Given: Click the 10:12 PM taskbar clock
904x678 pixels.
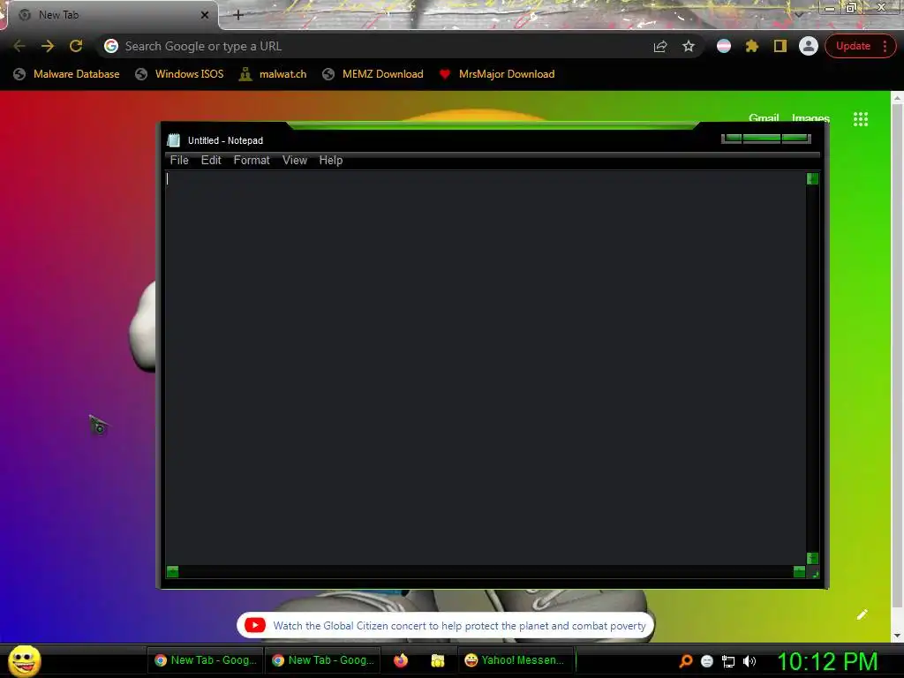Looking at the screenshot, I should tap(828, 661).
